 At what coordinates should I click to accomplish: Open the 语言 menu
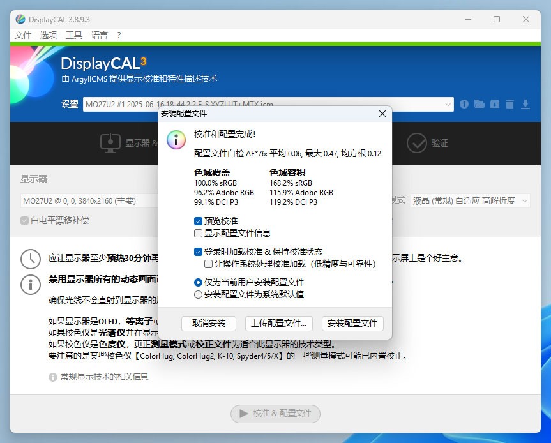(99, 35)
